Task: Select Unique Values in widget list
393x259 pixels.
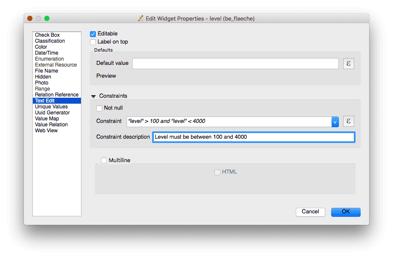Action: coord(51,107)
